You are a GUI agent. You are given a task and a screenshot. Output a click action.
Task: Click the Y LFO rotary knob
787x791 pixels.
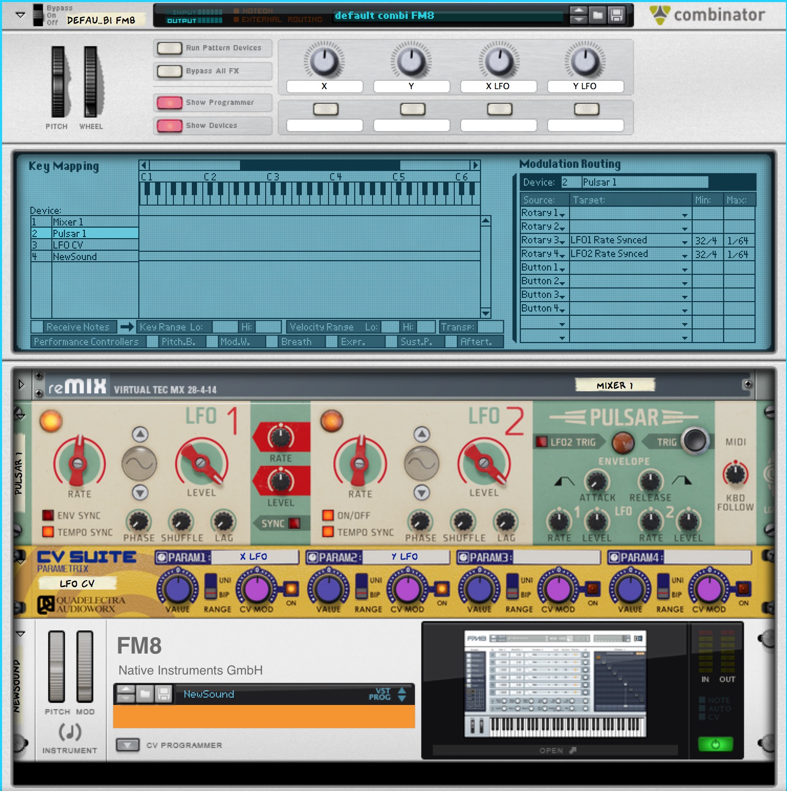click(585, 61)
